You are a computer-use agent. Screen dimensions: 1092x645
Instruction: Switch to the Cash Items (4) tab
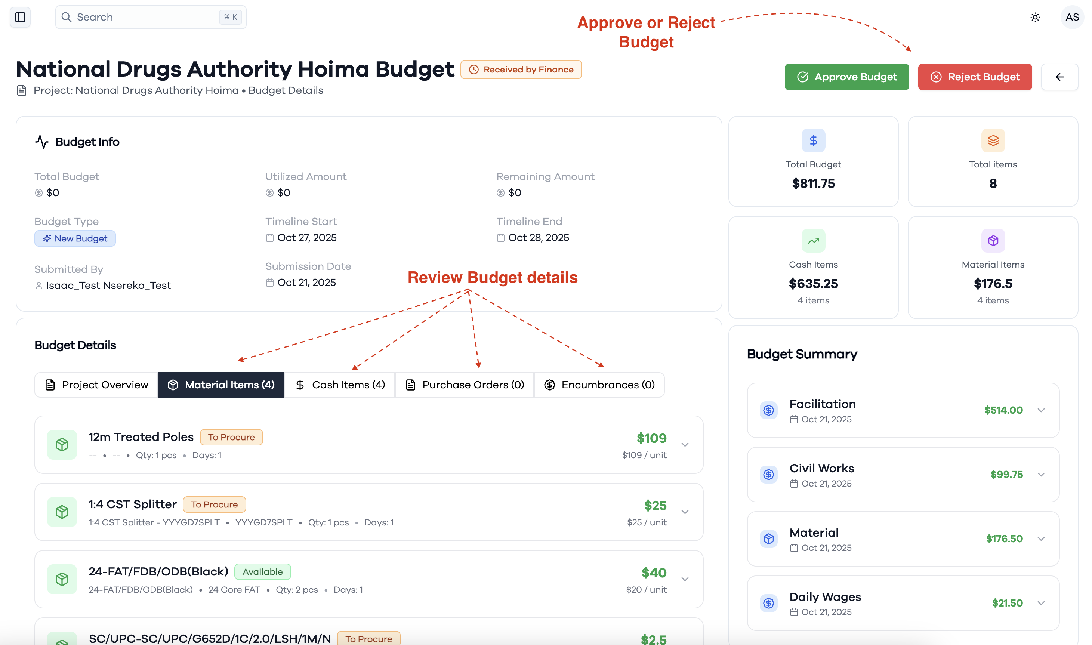coord(340,385)
